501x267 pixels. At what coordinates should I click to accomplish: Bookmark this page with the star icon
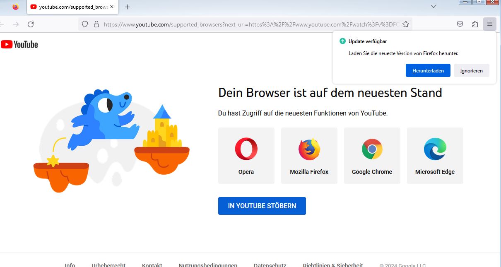pos(406,24)
